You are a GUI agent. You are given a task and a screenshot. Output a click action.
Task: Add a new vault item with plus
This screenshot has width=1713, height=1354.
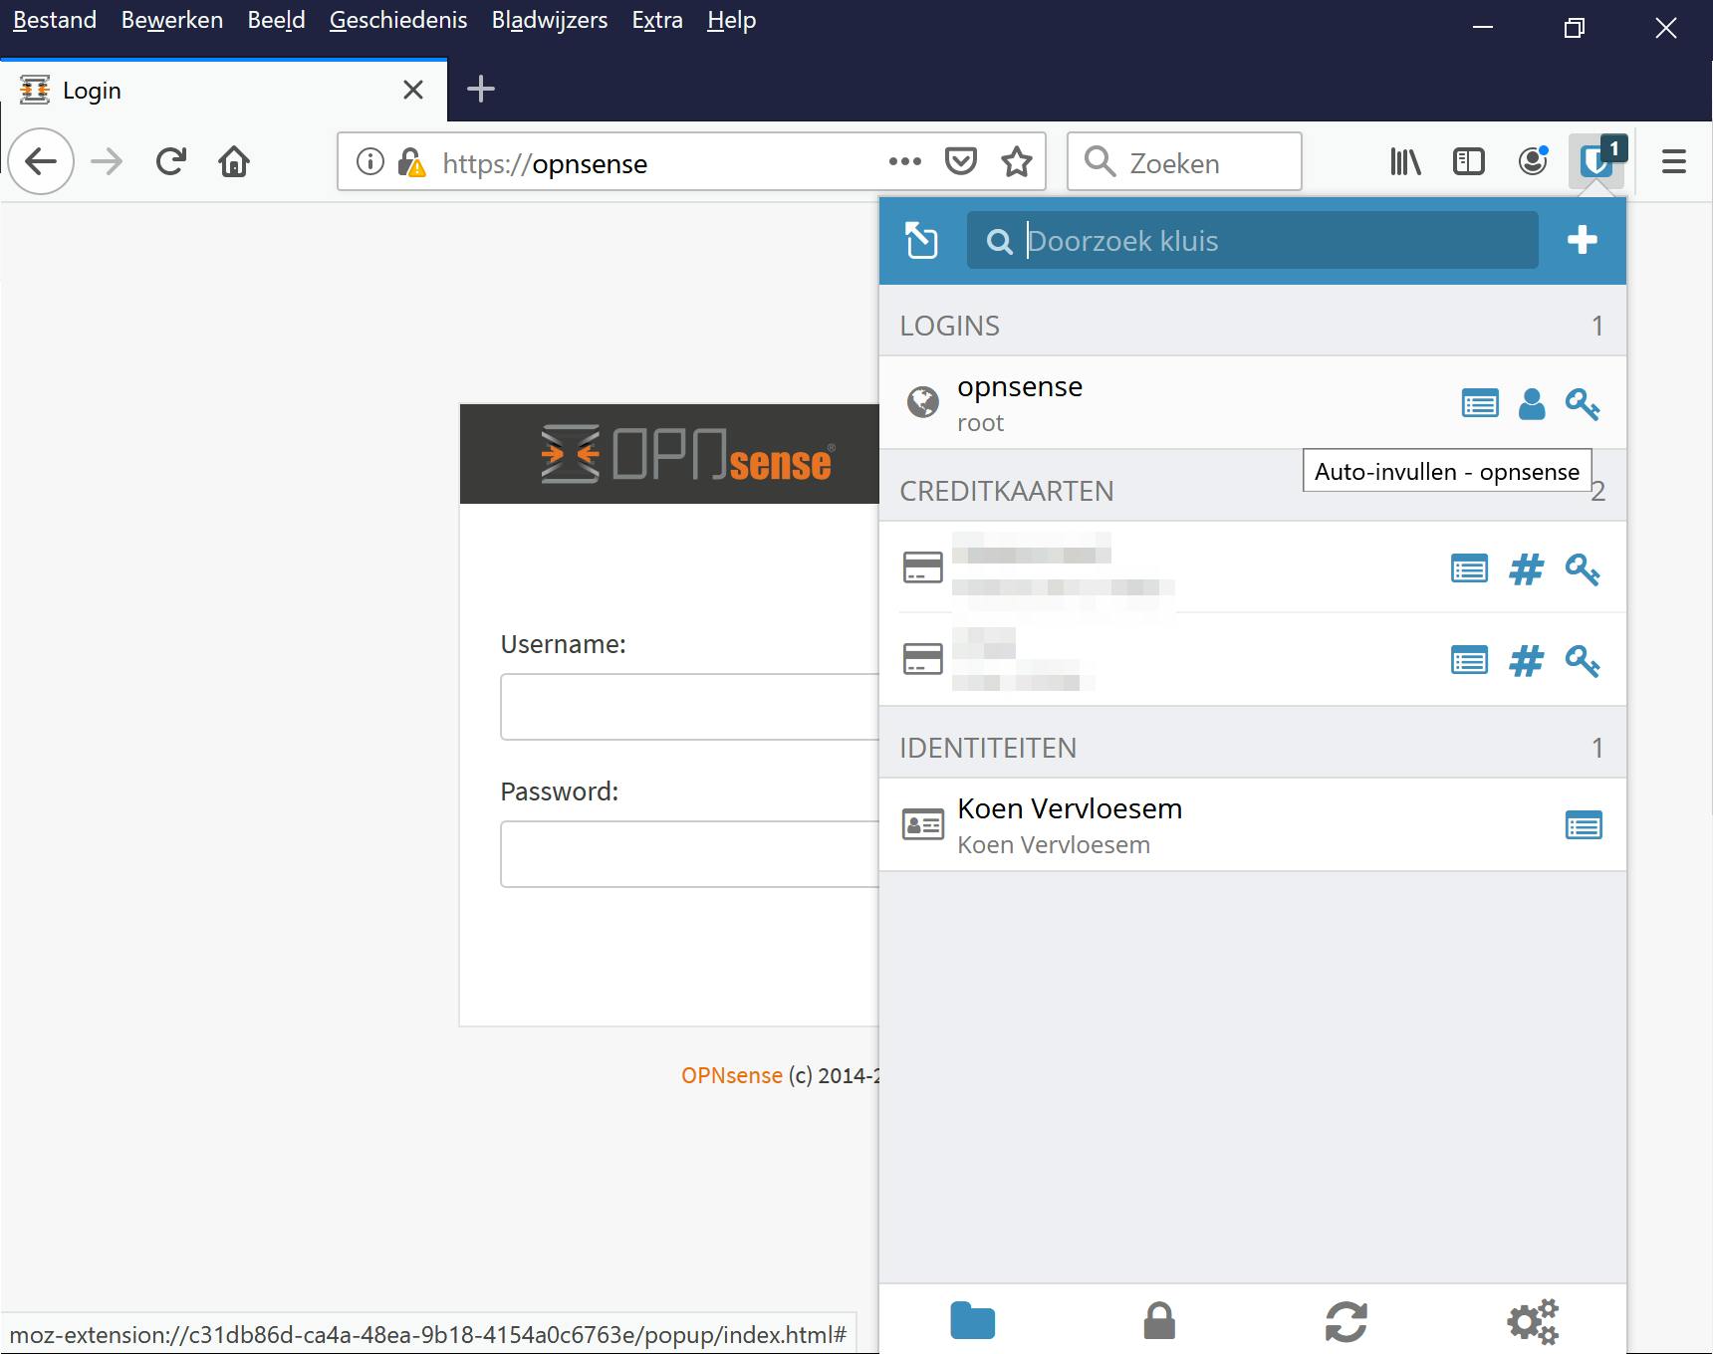tap(1582, 240)
